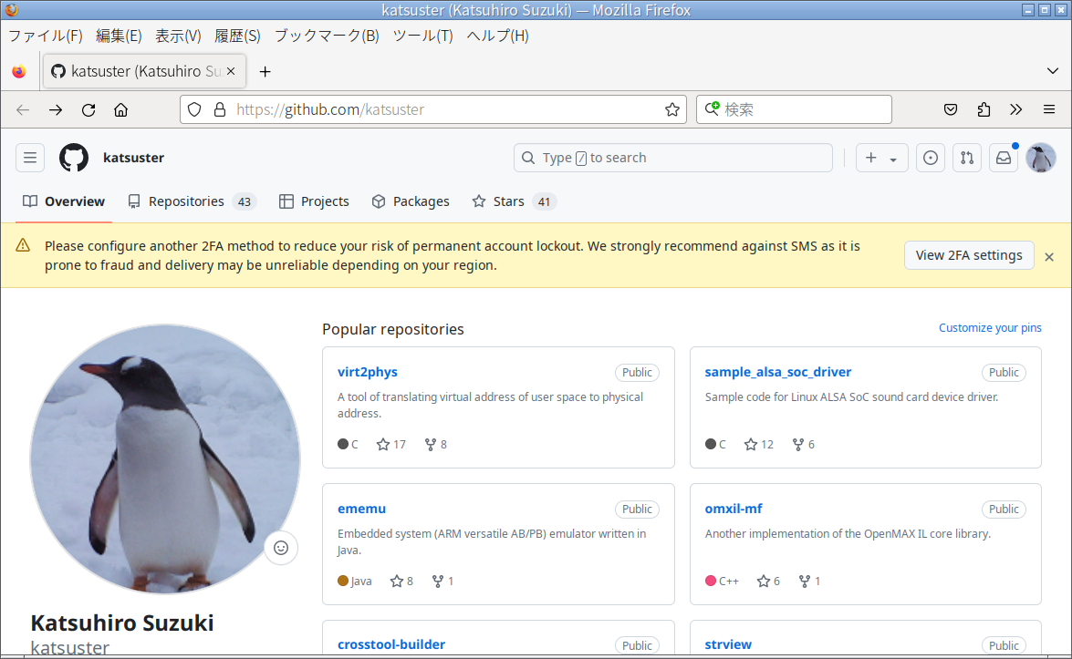Go back with Firefox back arrow
The height and width of the screenshot is (659, 1072).
23,109
